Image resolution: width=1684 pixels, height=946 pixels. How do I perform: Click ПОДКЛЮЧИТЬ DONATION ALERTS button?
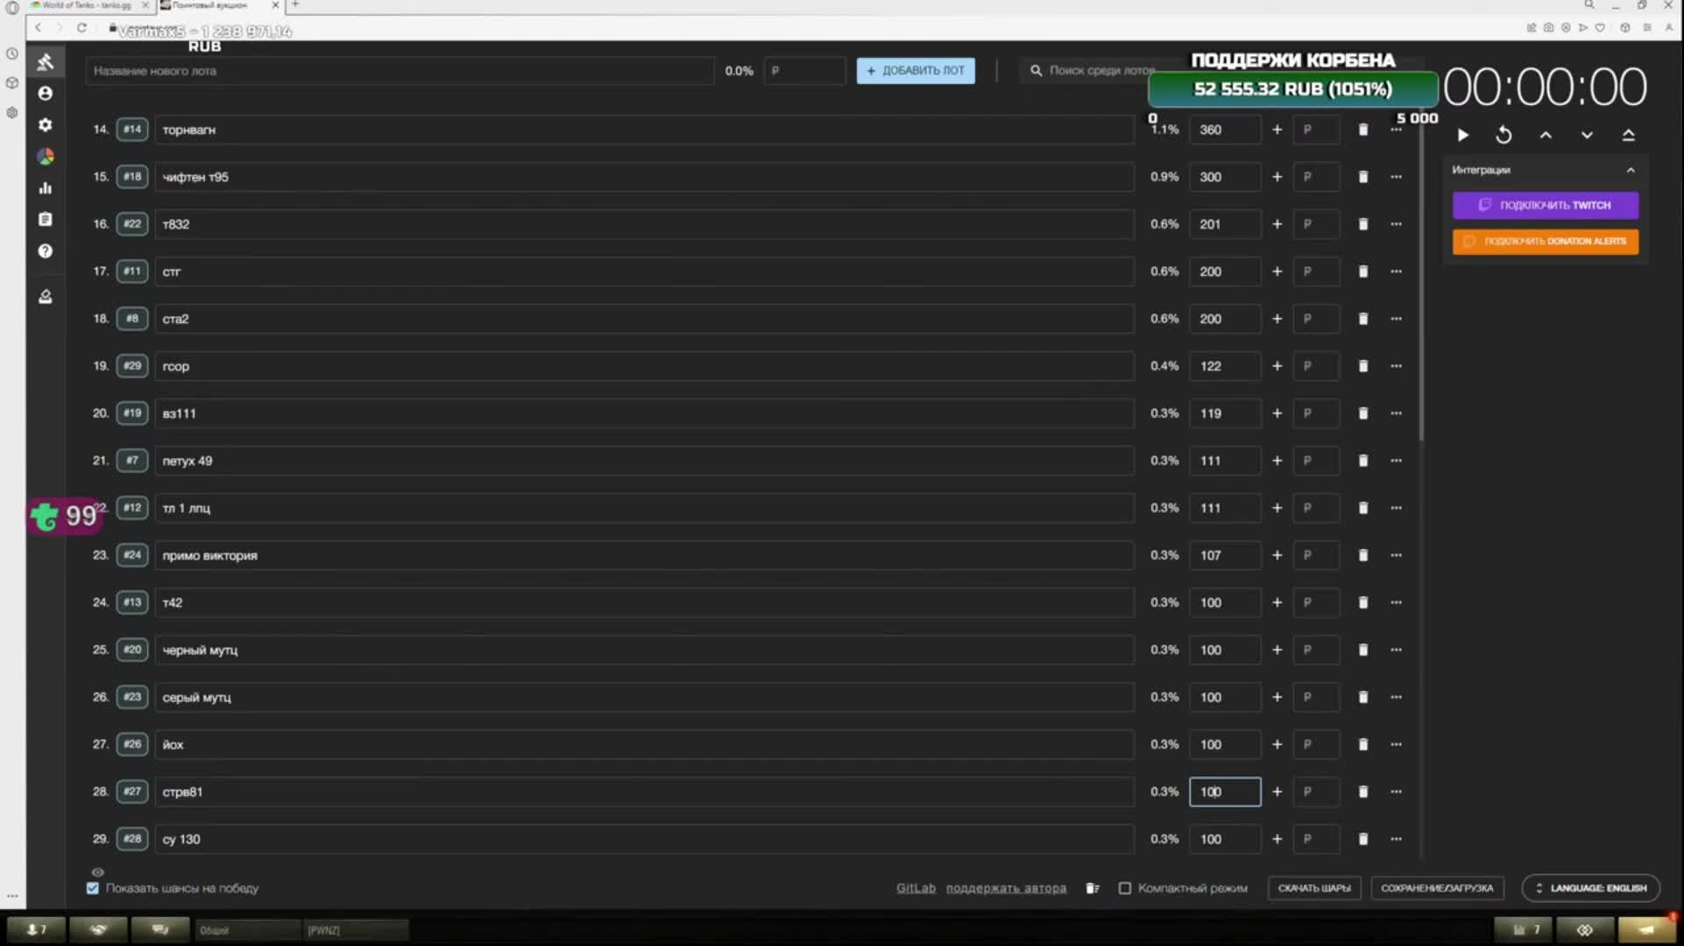(1546, 241)
